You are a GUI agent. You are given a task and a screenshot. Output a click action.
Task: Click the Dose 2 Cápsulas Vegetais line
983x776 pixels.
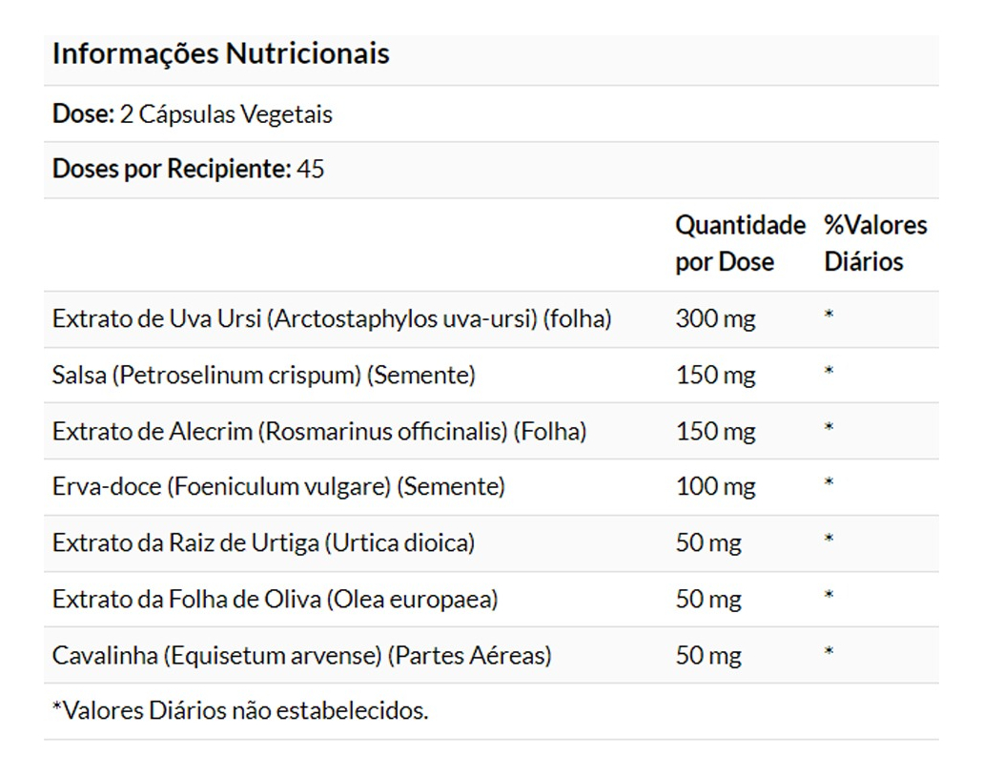coord(192,114)
